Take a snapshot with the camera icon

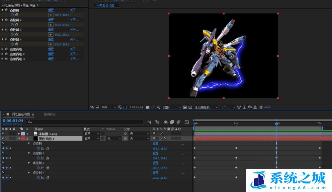coord(148,107)
